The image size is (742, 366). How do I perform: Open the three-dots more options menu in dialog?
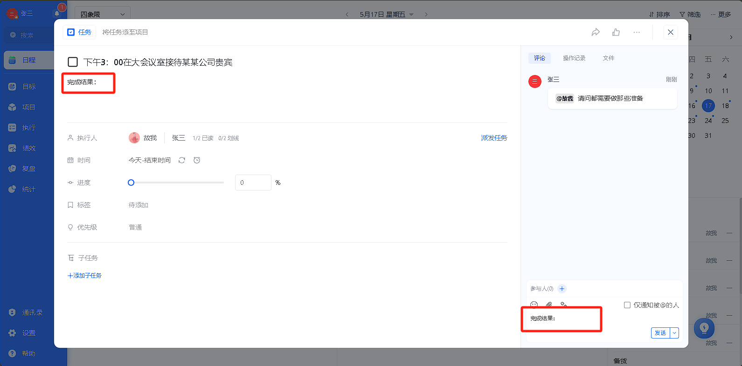pos(637,32)
